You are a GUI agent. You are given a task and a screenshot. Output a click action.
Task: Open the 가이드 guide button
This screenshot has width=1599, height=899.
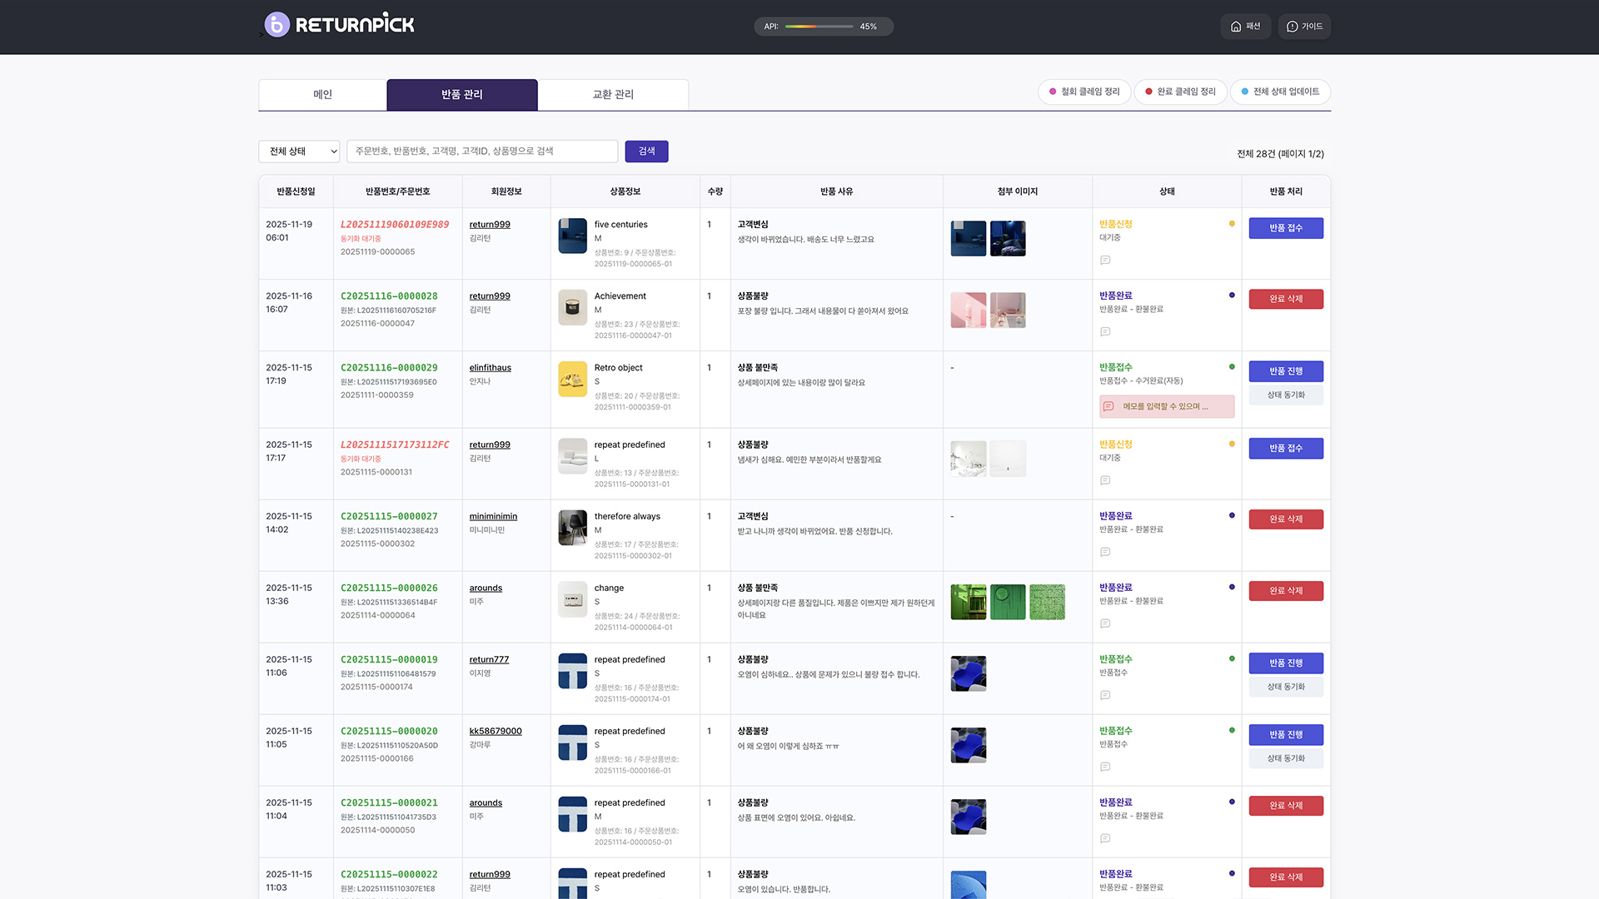[x=1304, y=27]
